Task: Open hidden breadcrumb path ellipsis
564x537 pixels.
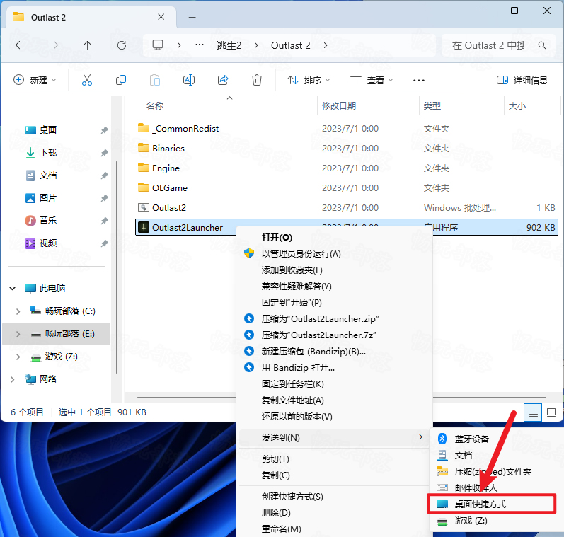Action: pos(200,45)
